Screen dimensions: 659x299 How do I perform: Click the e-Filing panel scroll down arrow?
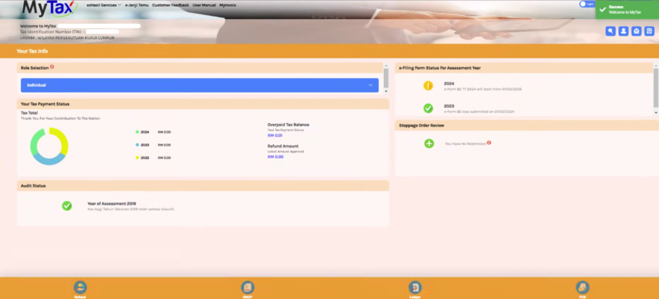click(x=656, y=112)
